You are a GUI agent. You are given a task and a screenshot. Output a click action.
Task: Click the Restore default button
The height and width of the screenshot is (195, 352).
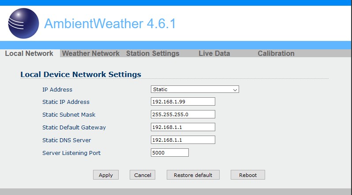(193, 175)
